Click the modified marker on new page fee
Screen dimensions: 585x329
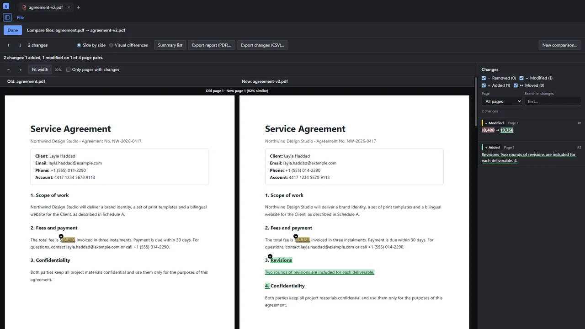(x=296, y=236)
